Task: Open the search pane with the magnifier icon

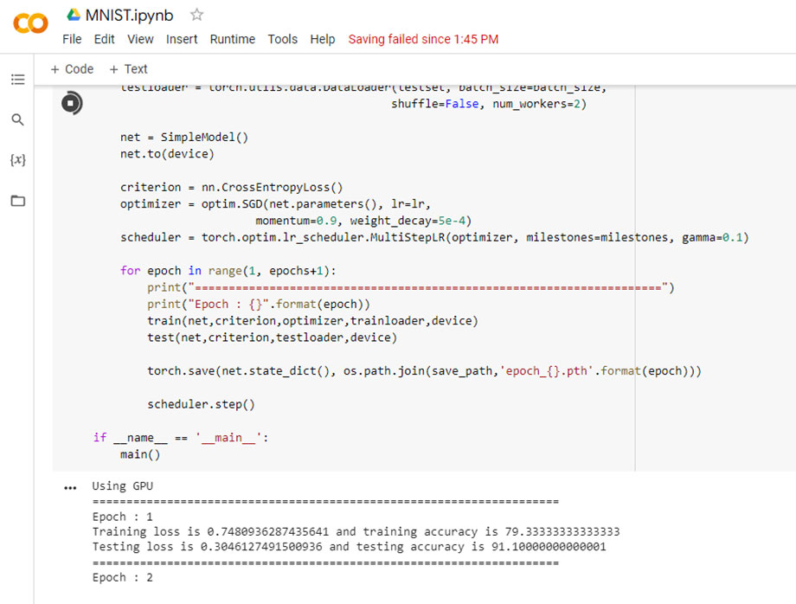Action: coord(17,119)
